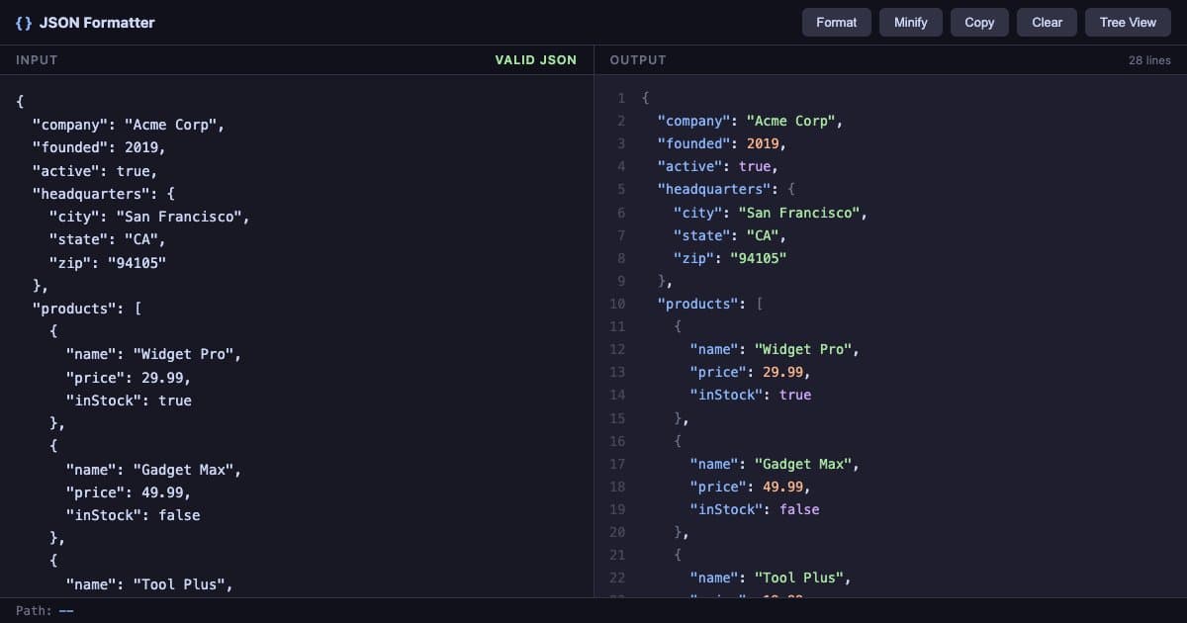
Task: Click output line number 1
Action: (x=621, y=98)
